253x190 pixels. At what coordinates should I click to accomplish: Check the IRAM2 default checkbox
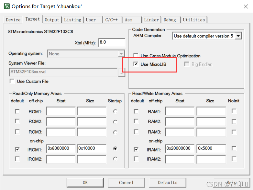[x=136, y=159]
